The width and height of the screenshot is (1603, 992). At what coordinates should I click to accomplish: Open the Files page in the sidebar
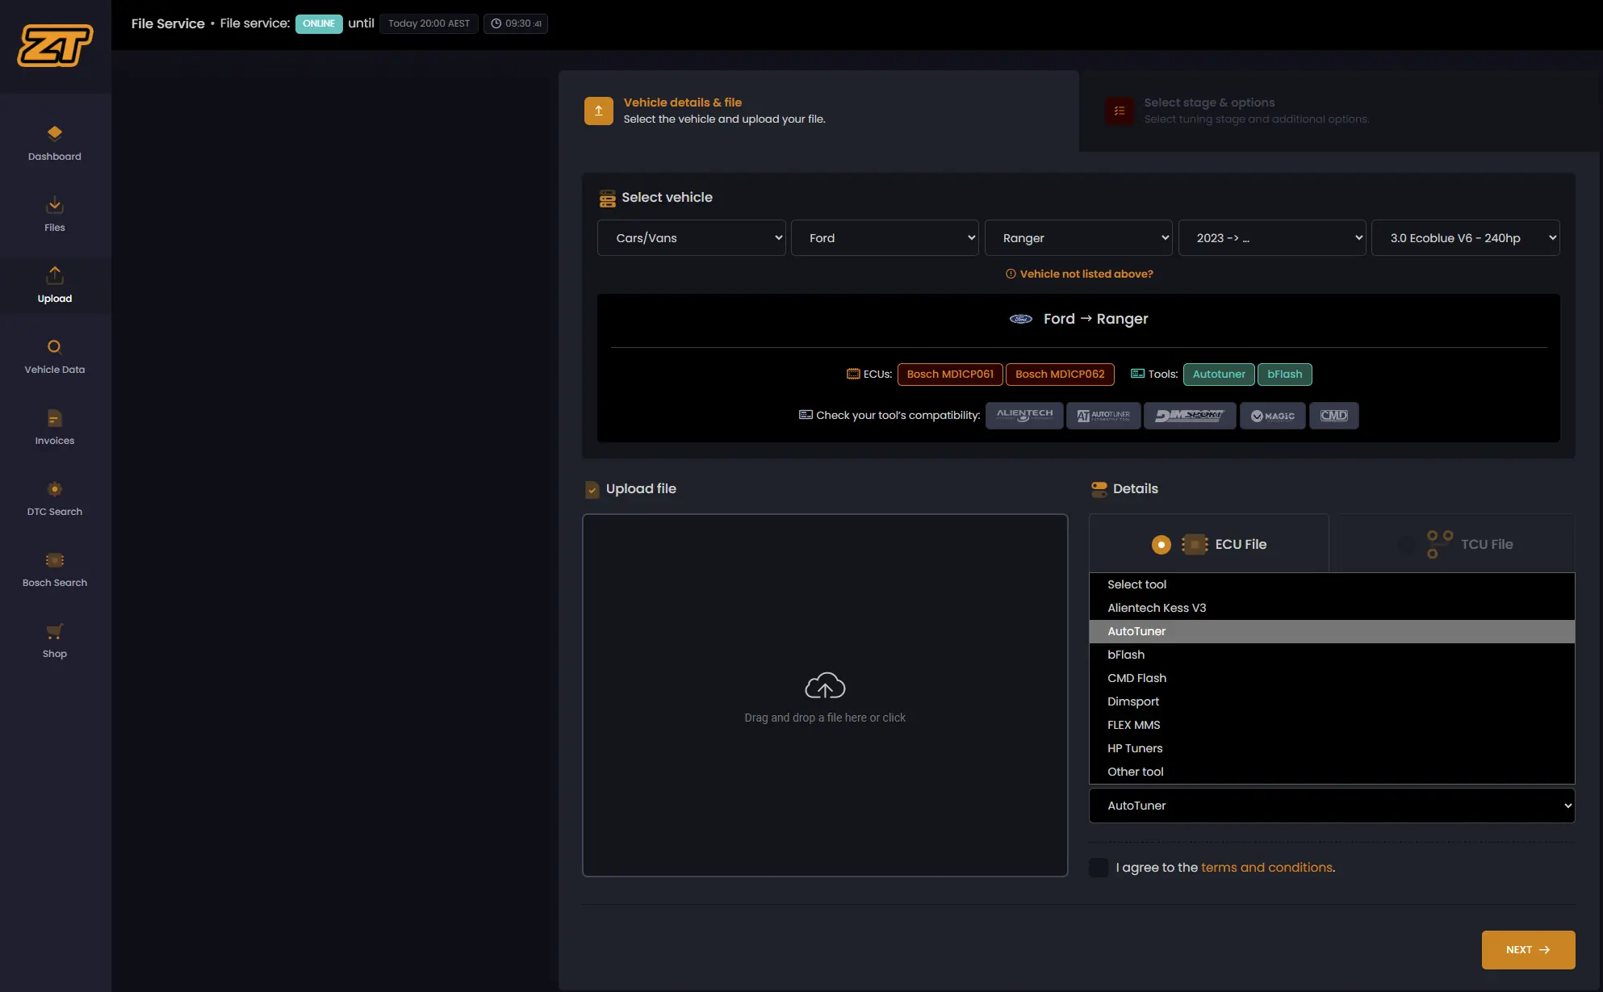55,214
